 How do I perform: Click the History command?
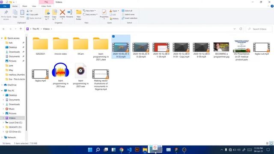click(x=114, y=18)
